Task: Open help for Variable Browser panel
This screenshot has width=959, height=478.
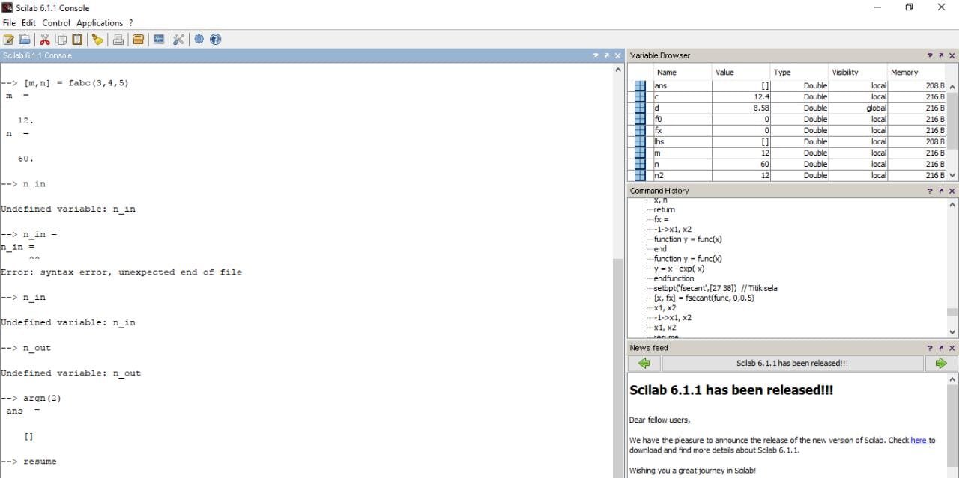Action: (x=930, y=56)
